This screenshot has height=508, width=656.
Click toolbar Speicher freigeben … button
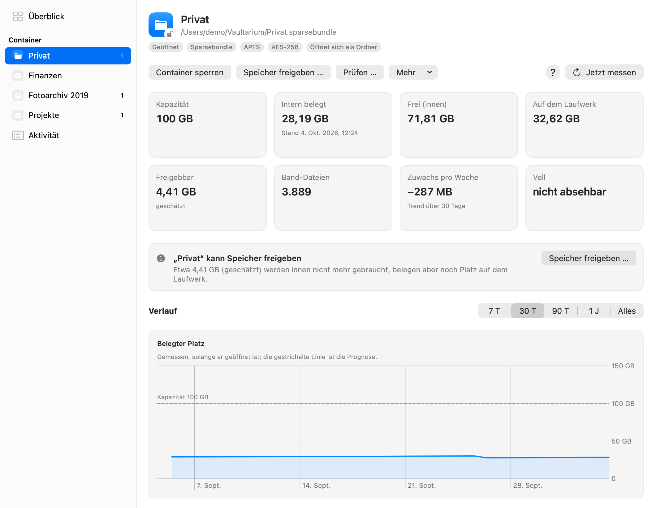pyautogui.click(x=283, y=72)
